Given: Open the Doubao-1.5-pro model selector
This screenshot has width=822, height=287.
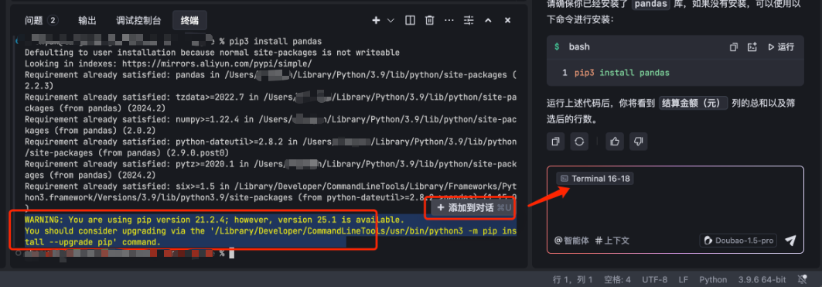Looking at the screenshot, I should 738,241.
